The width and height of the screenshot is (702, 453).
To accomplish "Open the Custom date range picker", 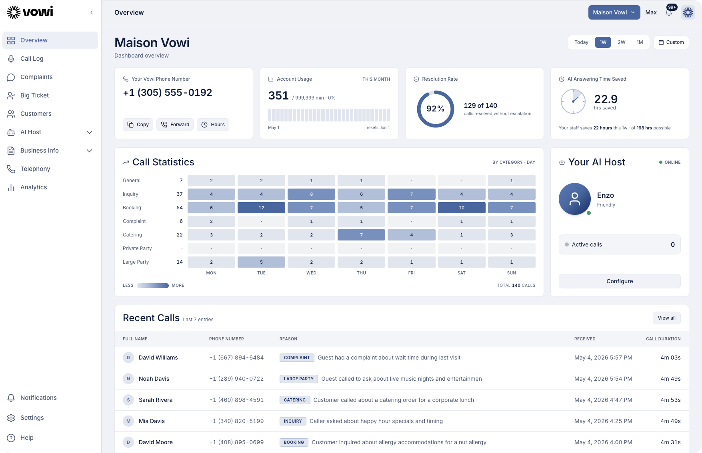I will point(671,42).
